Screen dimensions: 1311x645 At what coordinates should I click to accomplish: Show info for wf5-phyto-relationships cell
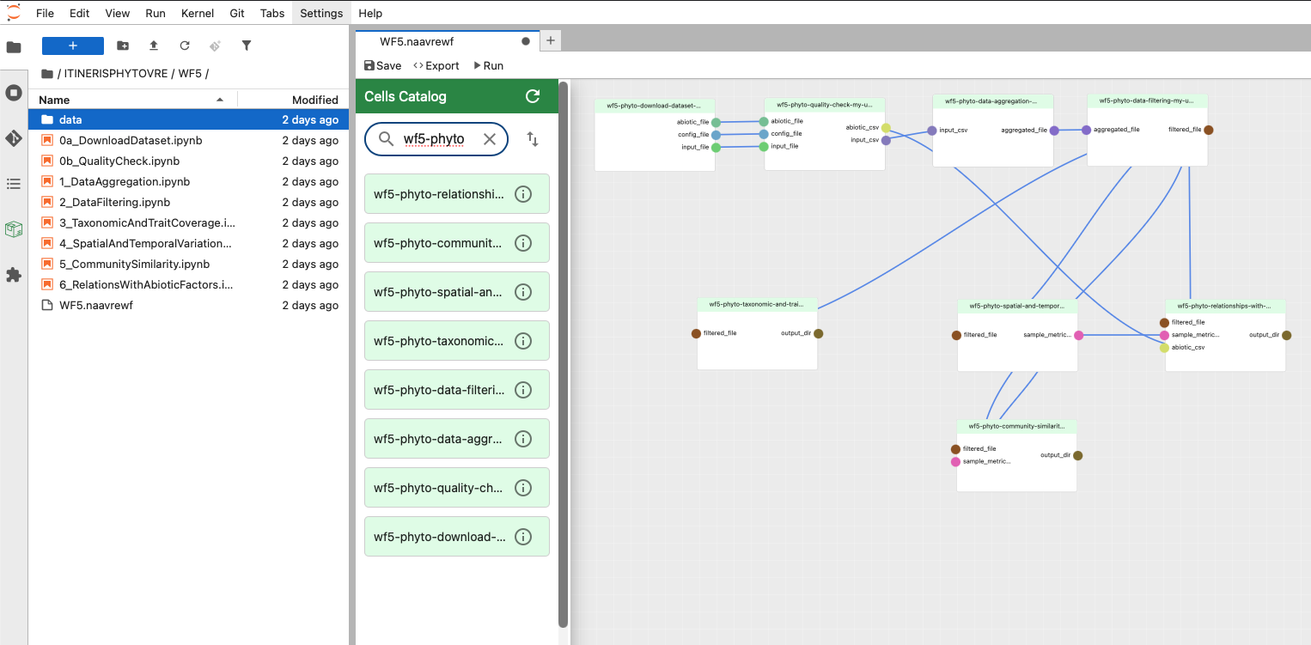pyautogui.click(x=522, y=194)
